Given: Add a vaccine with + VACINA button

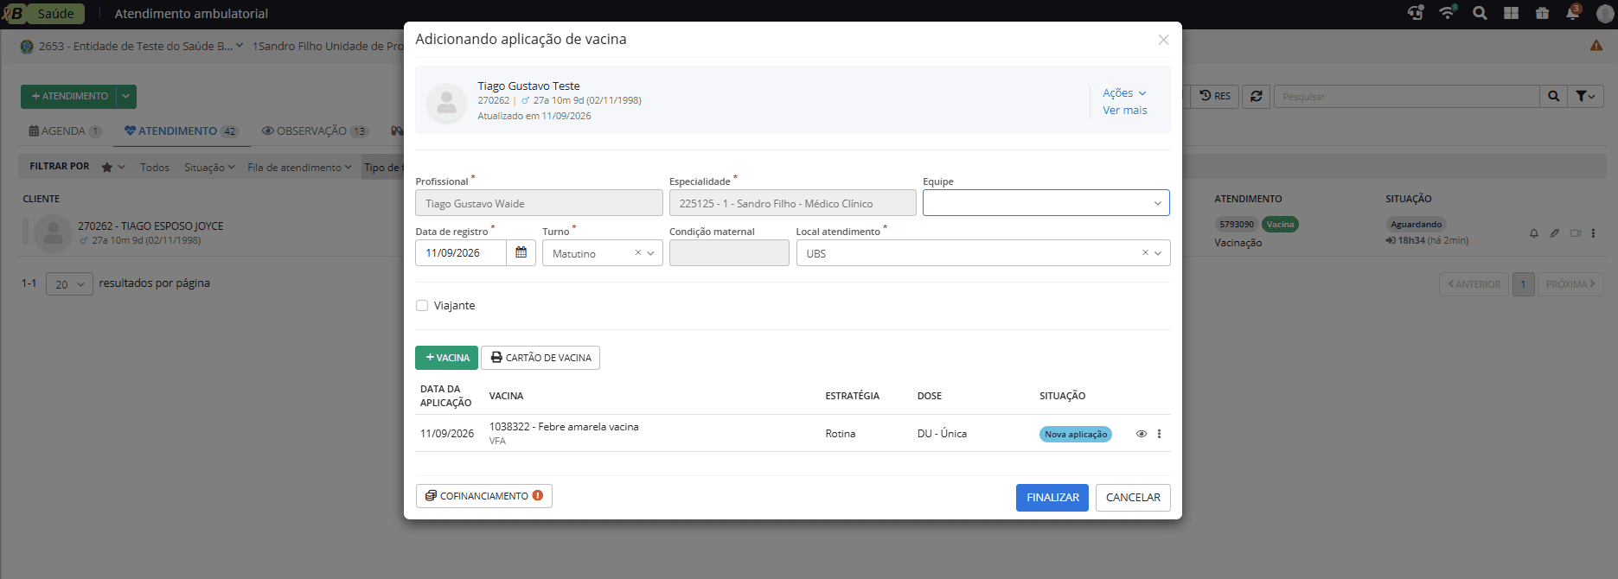Looking at the screenshot, I should (x=446, y=358).
